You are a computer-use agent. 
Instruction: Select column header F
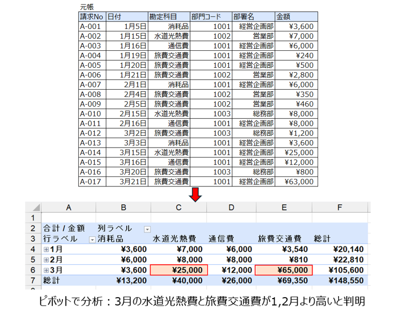tap(340, 207)
